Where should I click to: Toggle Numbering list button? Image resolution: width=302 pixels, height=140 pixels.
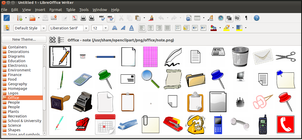click(x=178, y=28)
